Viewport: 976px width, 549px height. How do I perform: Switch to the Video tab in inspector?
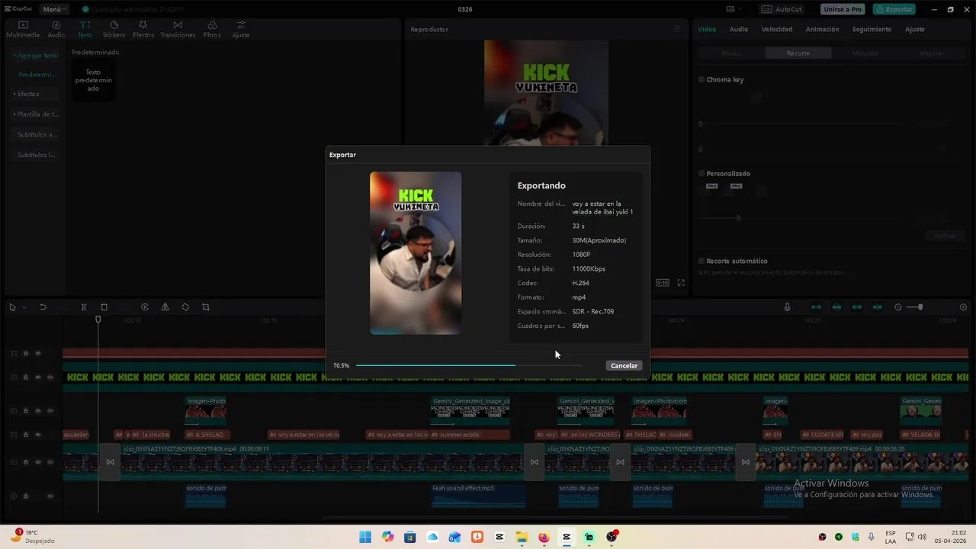[707, 29]
